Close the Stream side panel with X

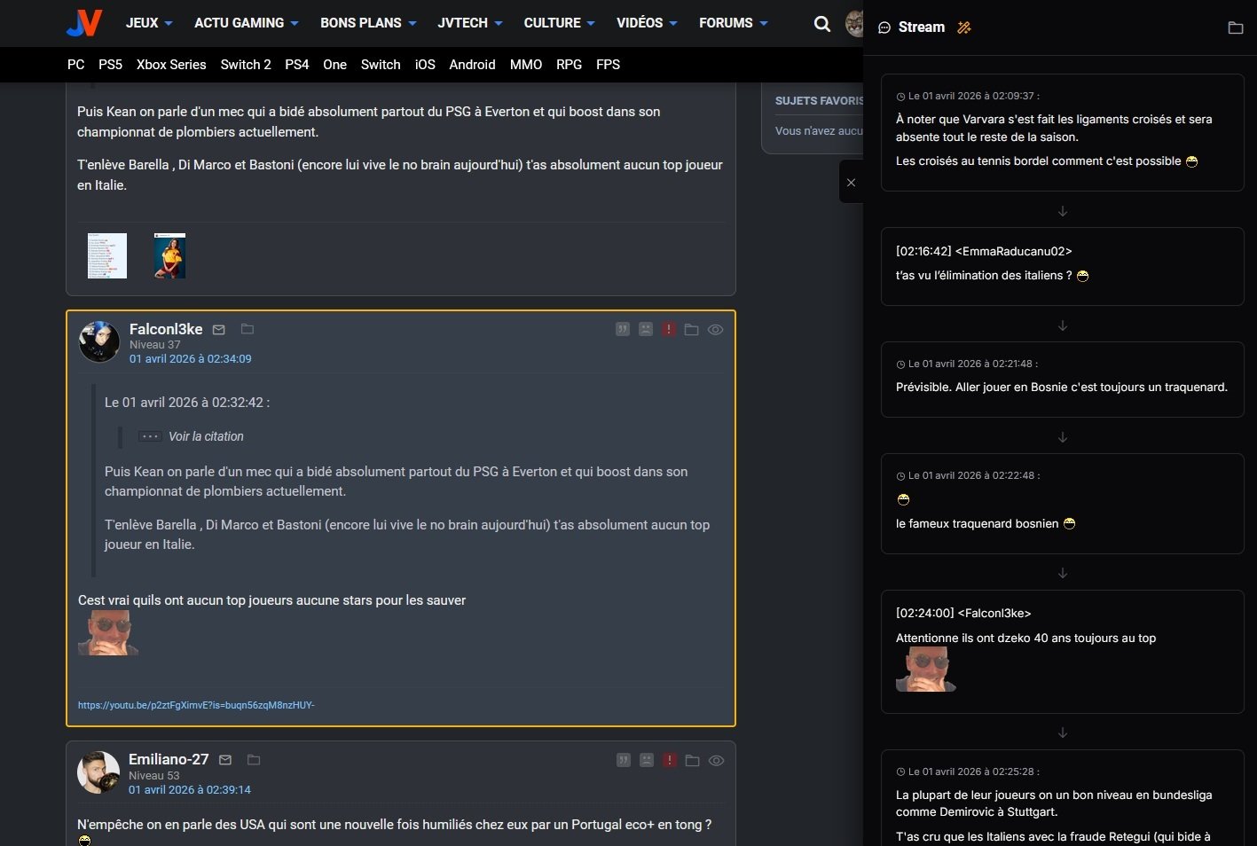coord(851,183)
